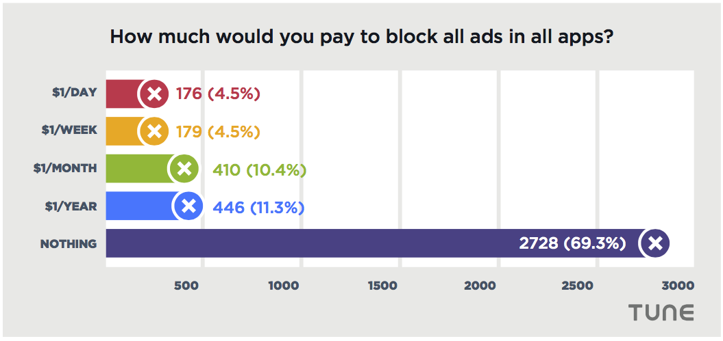Select the red $1/DAY bar
723x341 pixels.
(123, 94)
